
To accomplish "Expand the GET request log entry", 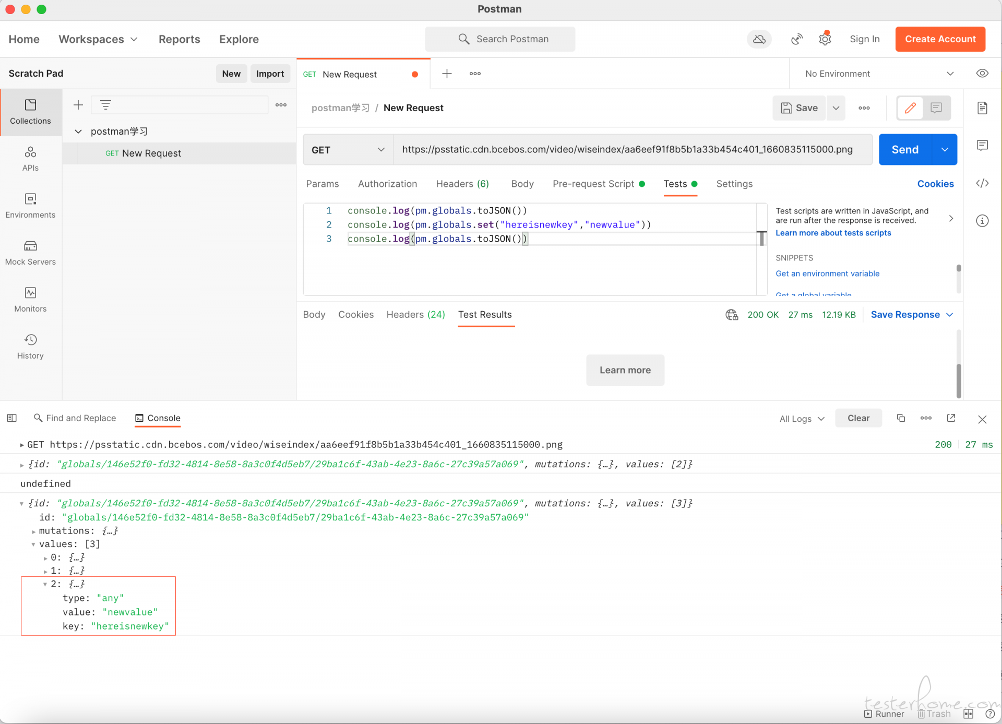I will [22, 445].
